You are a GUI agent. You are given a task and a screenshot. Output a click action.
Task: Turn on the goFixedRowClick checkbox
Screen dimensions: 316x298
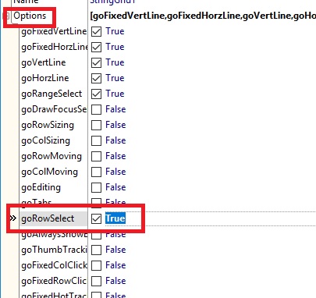pos(96,282)
